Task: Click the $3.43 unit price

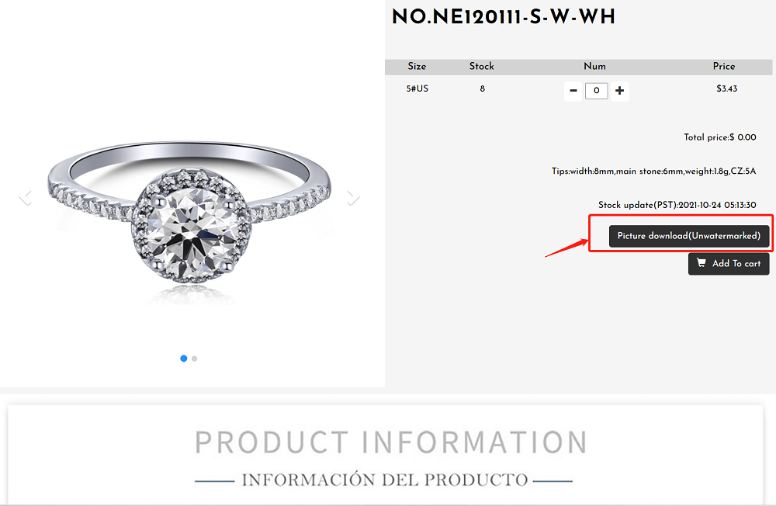Action: tap(727, 89)
